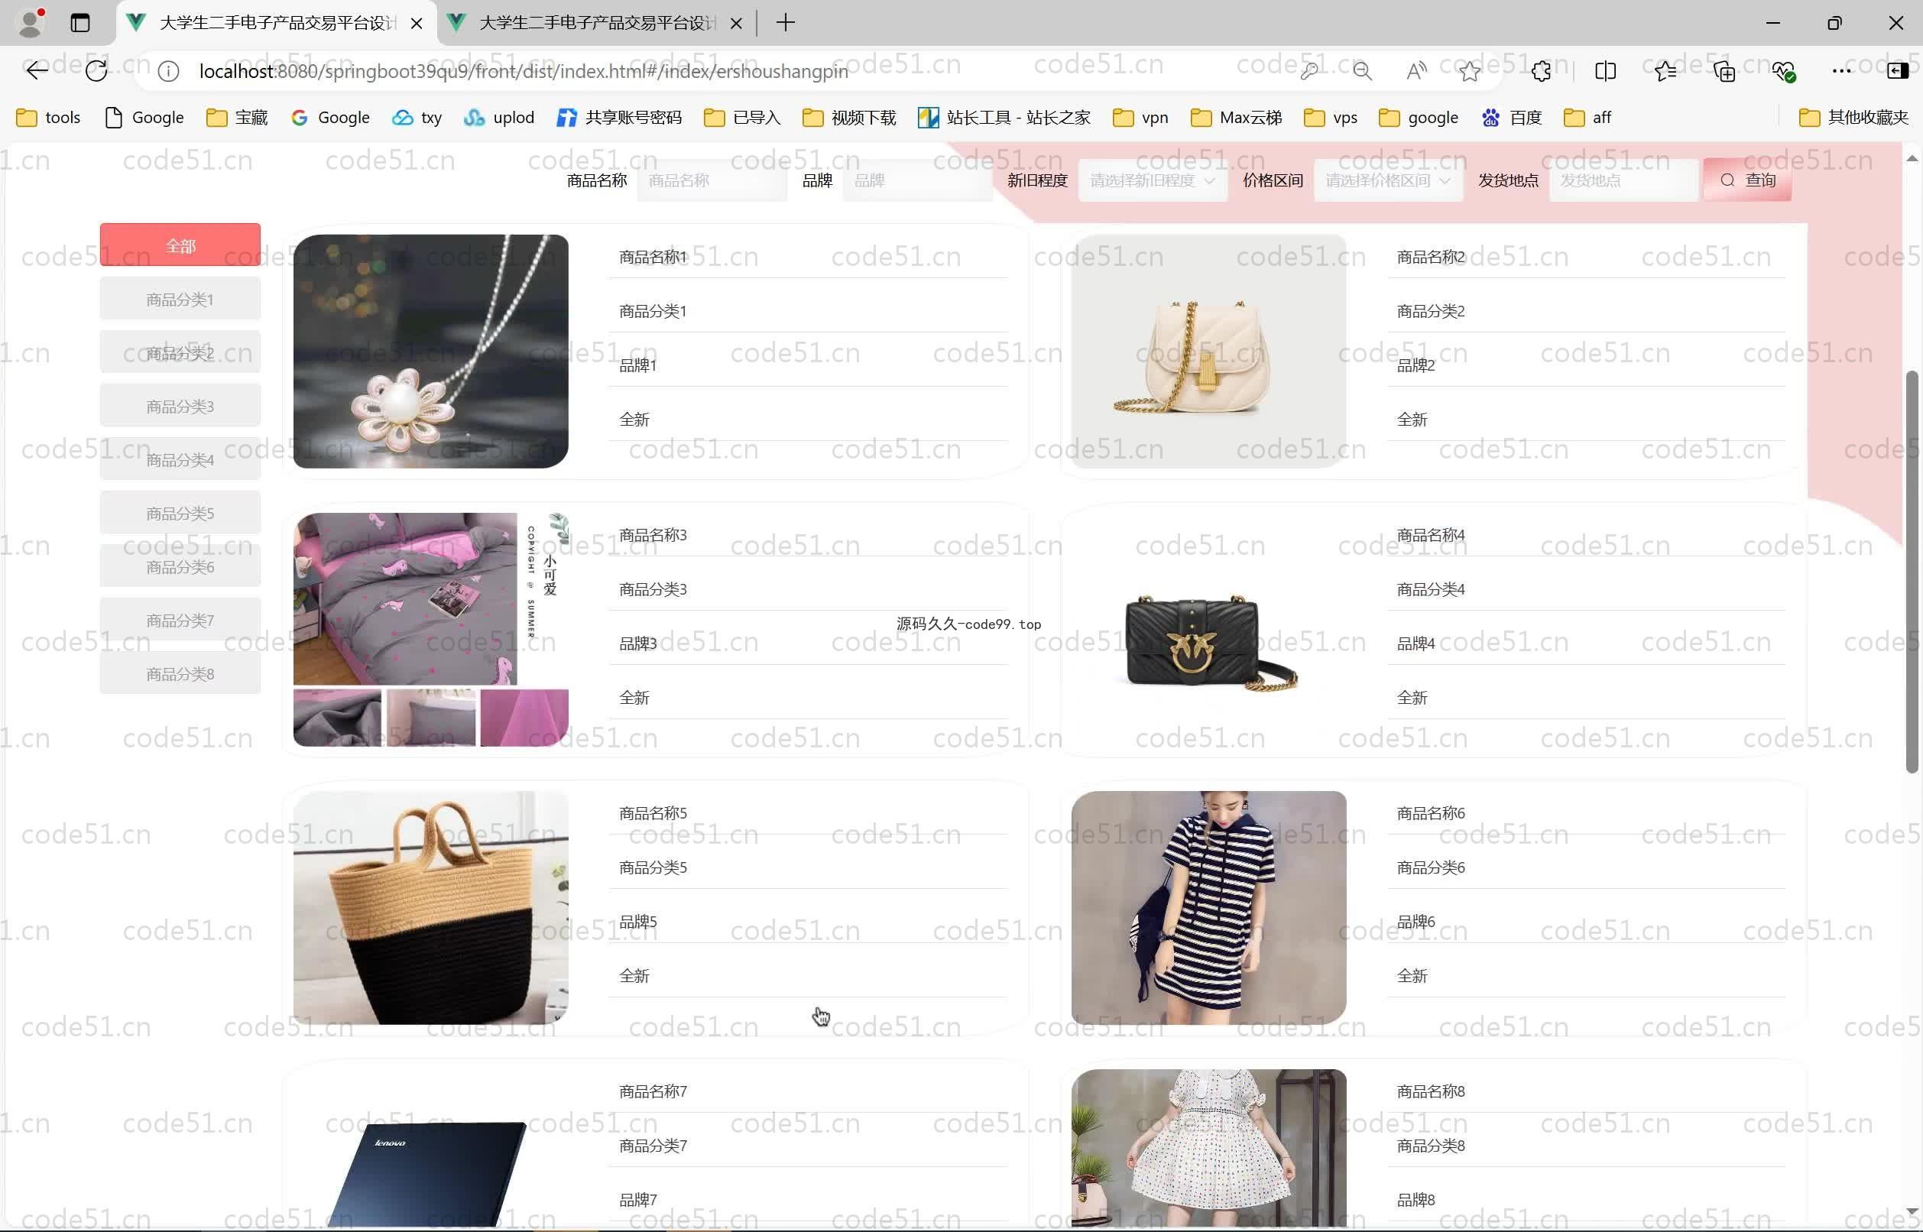Filter by 商品分类7 in sidebar
The height and width of the screenshot is (1232, 1923).
[180, 621]
